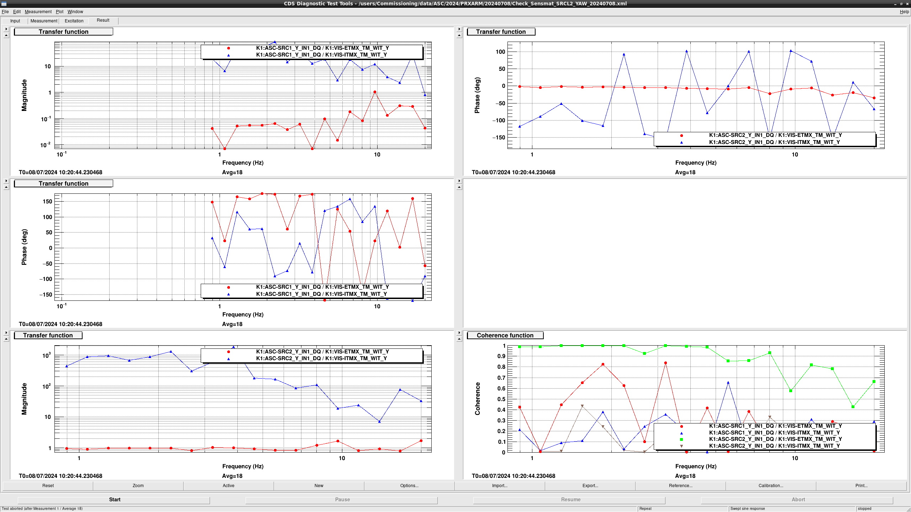Expand options arrow of Coherence plot pad
The image size is (911, 512).
tap(459, 333)
